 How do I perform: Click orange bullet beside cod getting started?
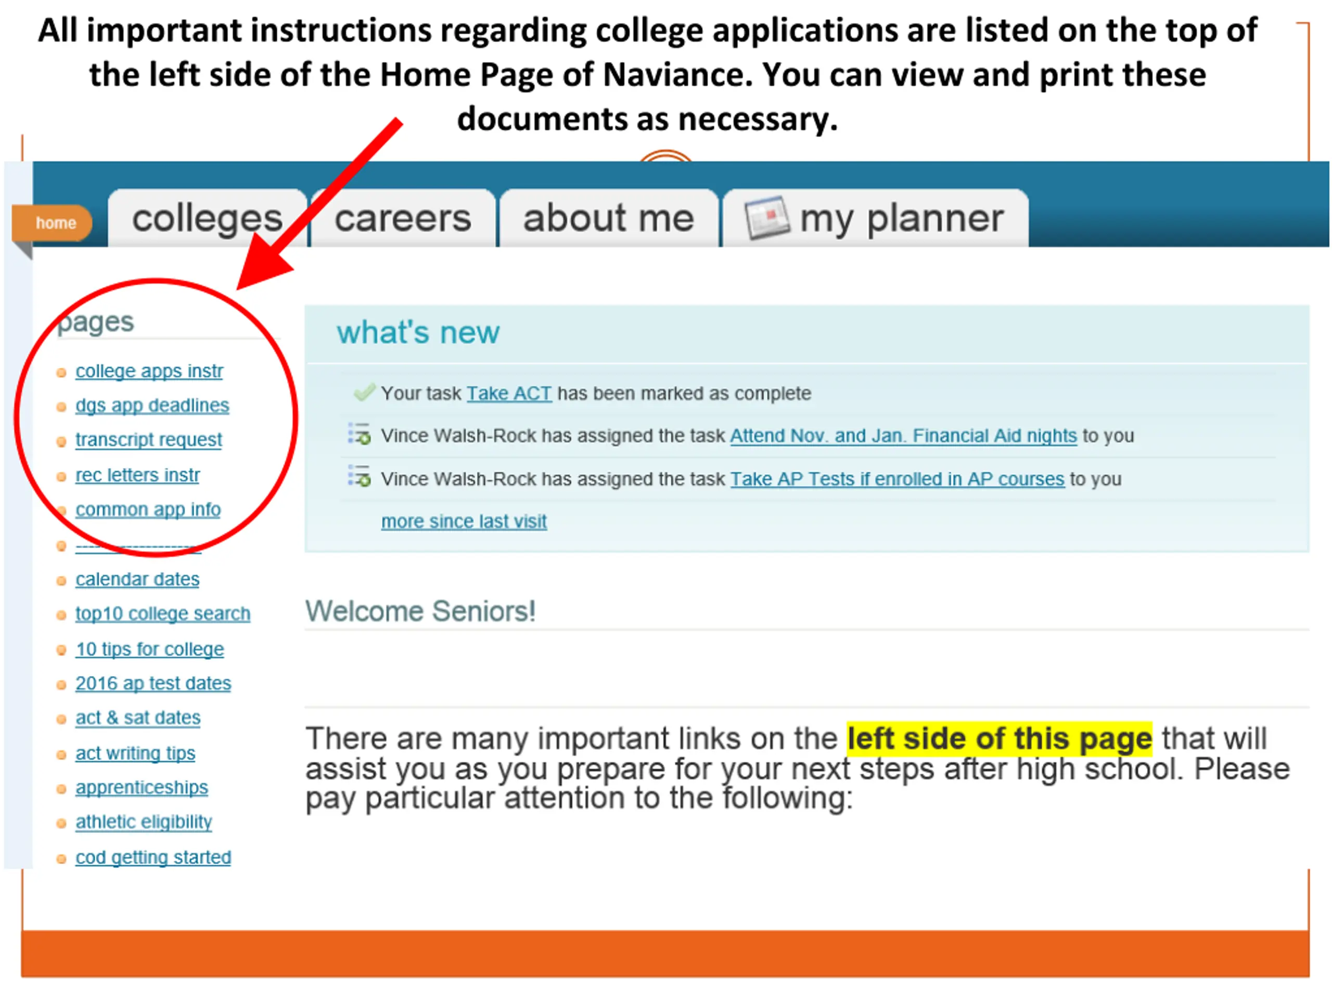(x=61, y=860)
